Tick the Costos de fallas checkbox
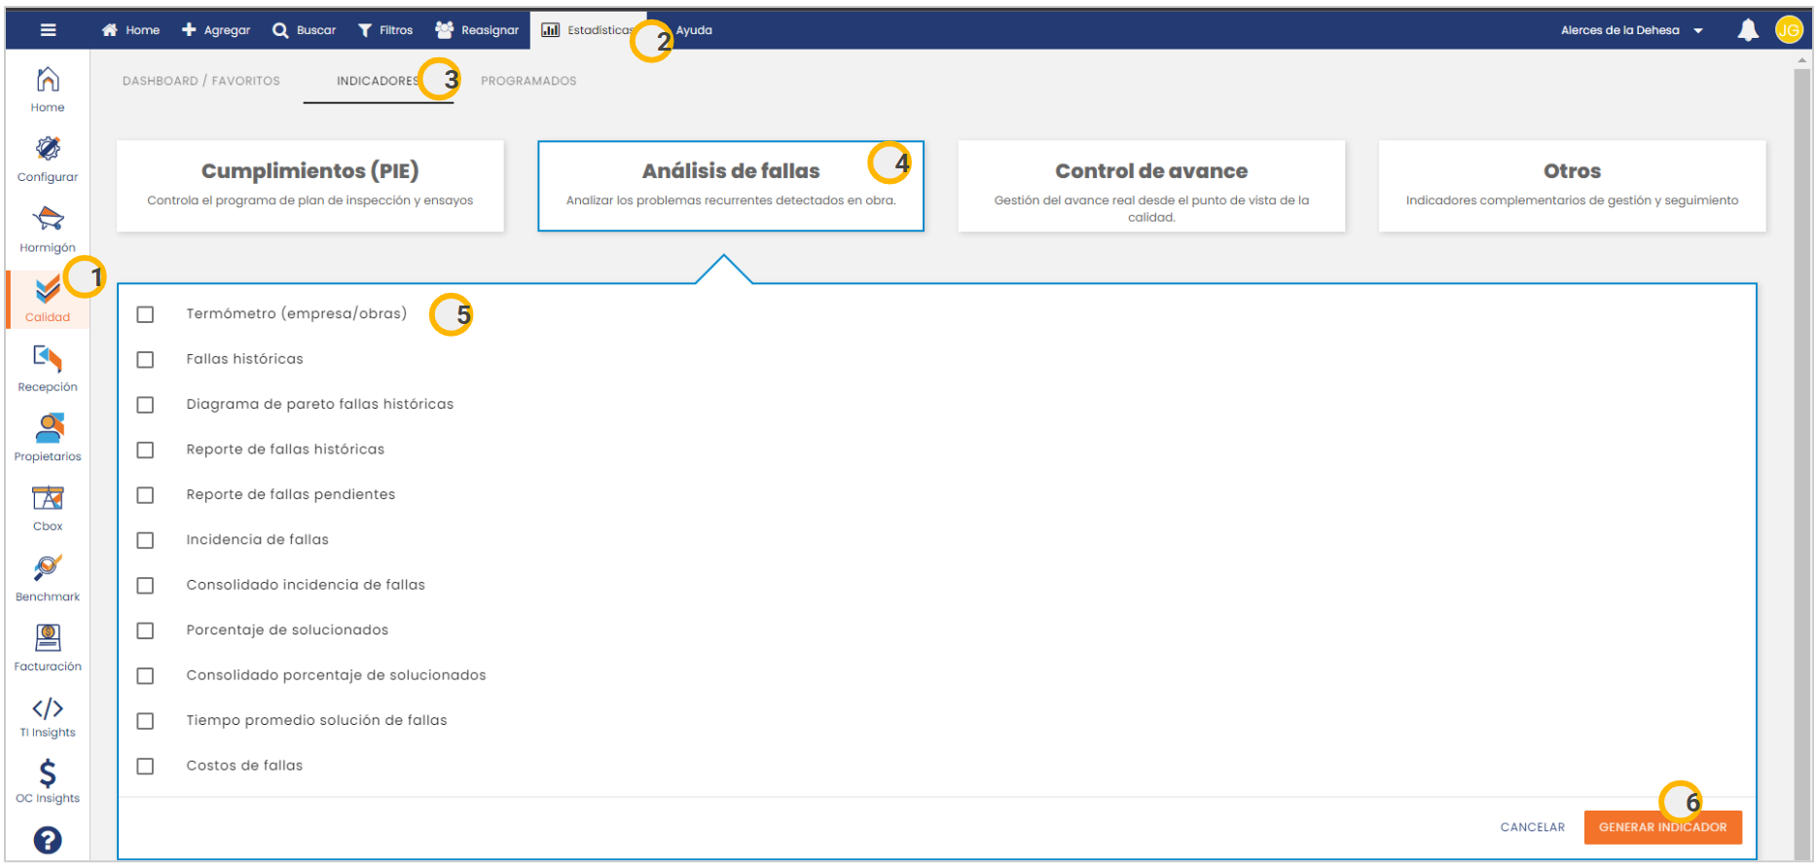The height and width of the screenshot is (866, 1817). point(145,767)
